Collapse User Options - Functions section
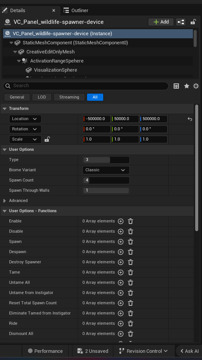Screen dimensions: 202x360 5,211
